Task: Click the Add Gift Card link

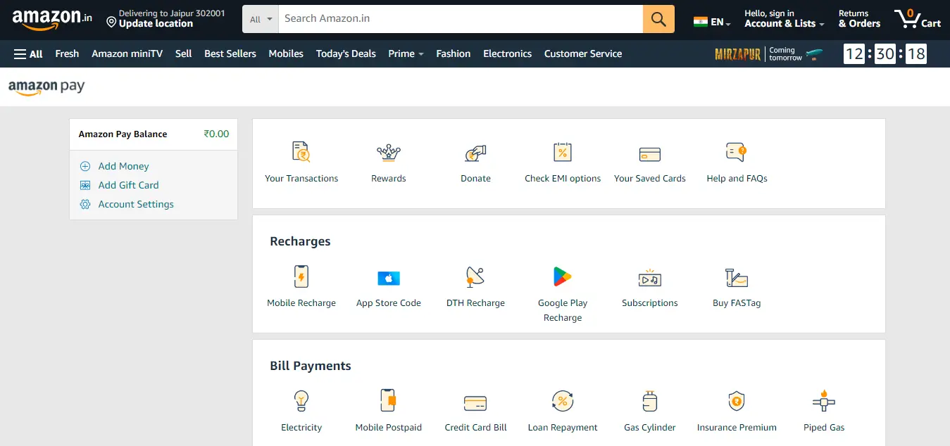Action: 129,185
